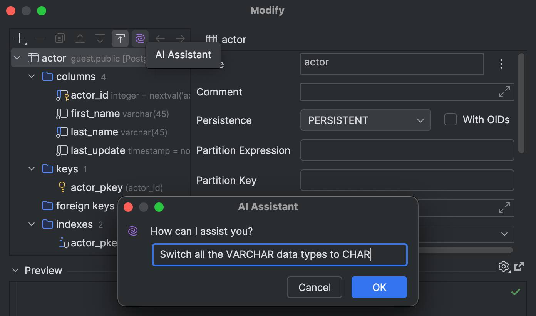Screen dimensions: 536x316
Task: Click the move up arrow icon
Action: (80, 38)
